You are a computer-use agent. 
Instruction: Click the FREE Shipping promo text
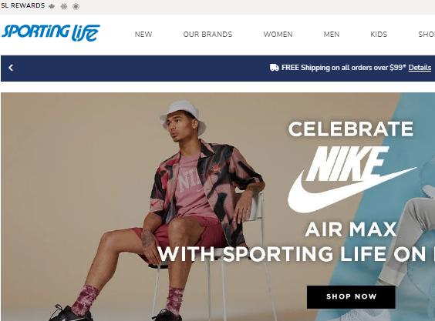(x=344, y=68)
